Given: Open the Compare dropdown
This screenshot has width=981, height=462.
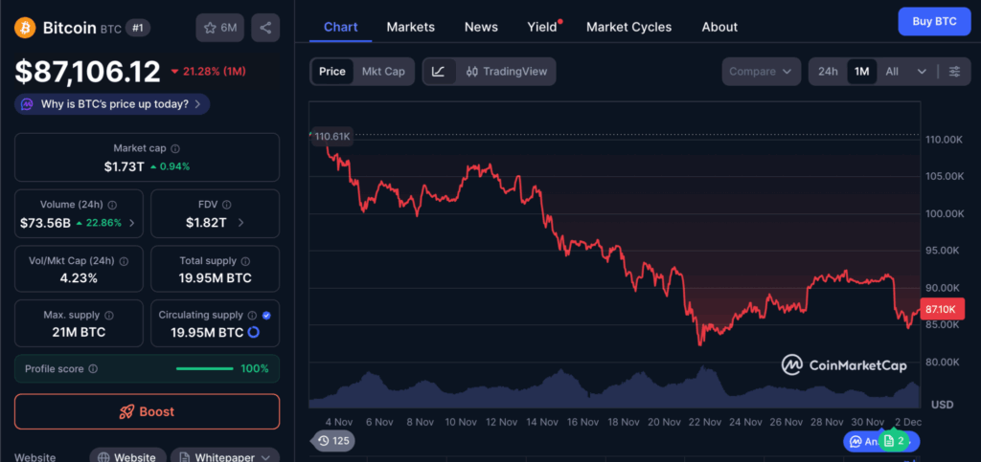Looking at the screenshot, I should [762, 72].
